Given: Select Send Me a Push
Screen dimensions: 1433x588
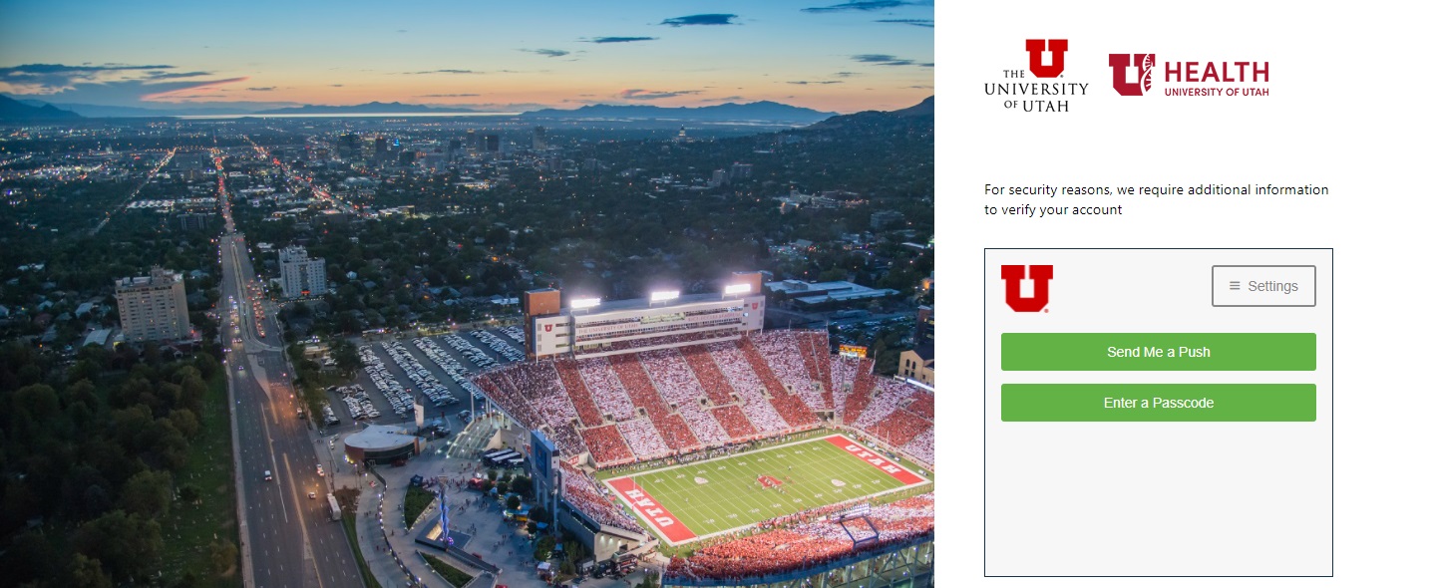Looking at the screenshot, I should coord(1158,352).
